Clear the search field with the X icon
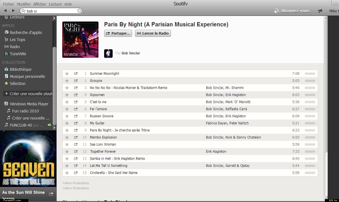Image resolution: width=339 pixels, height=202 pixels. [79, 10]
